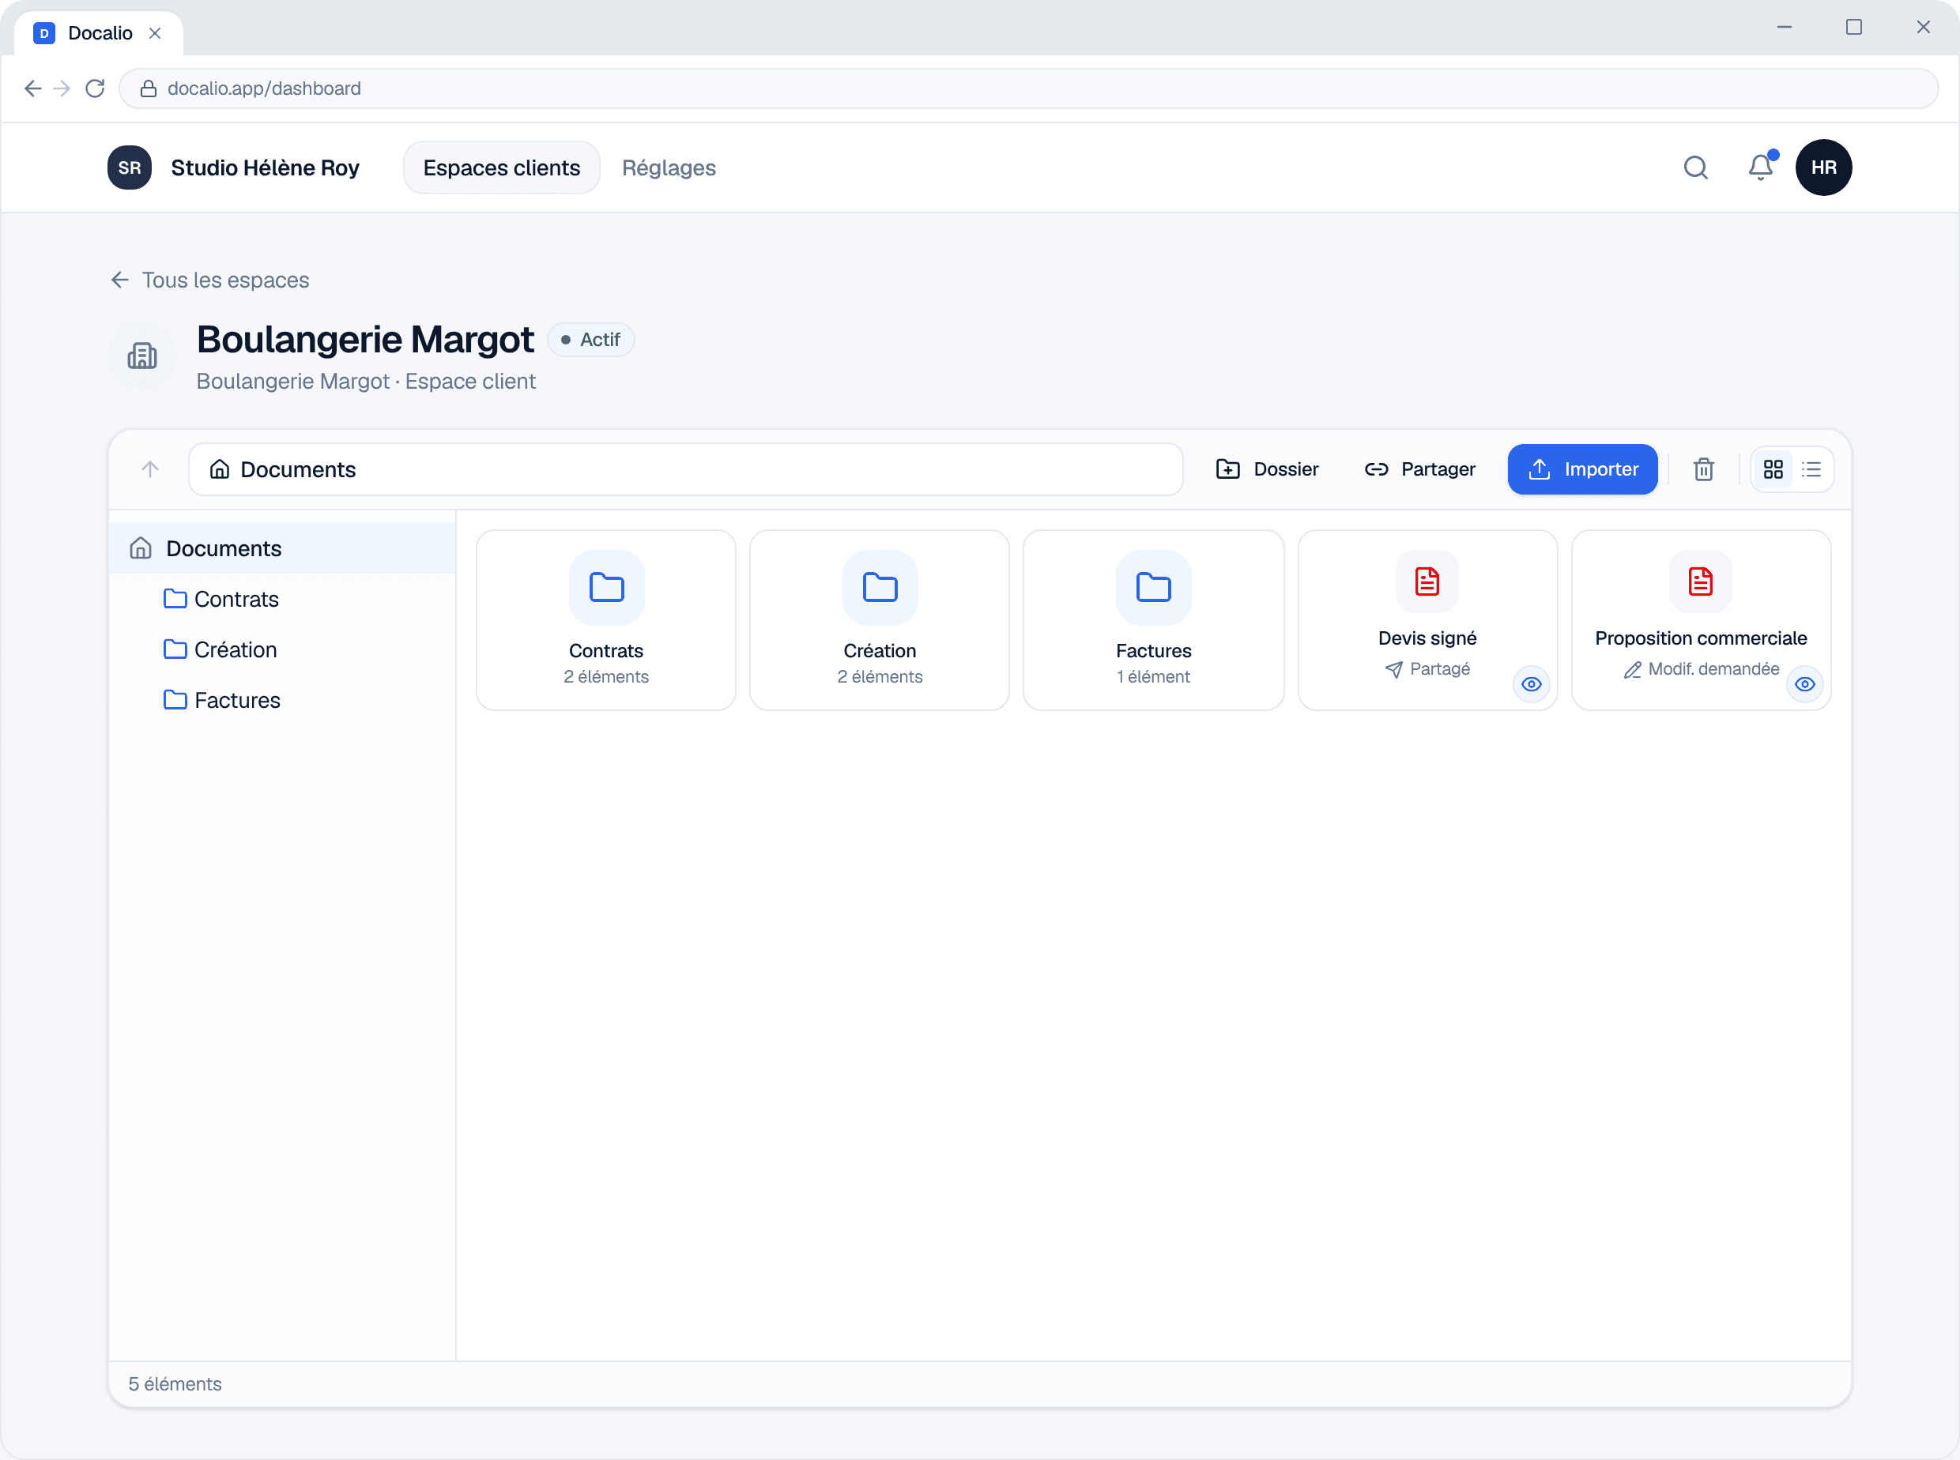Go back to Tous les espaces
The height and width of the screenshot is (1460, 1960).
click(209, 280)
